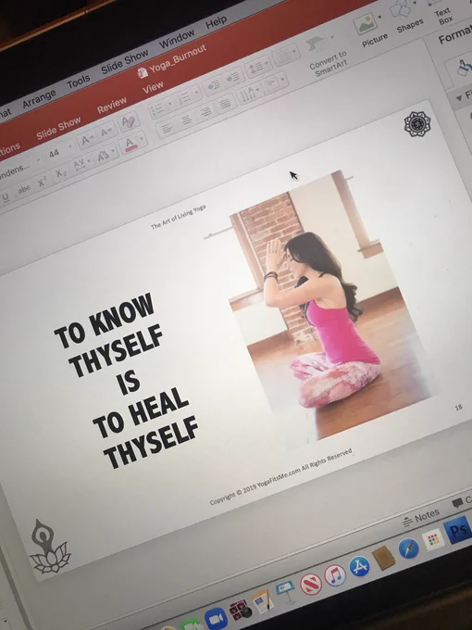Open News app from the Dock
The height and width of the screenshot is (630, 472).
click(x=311, y=585)
